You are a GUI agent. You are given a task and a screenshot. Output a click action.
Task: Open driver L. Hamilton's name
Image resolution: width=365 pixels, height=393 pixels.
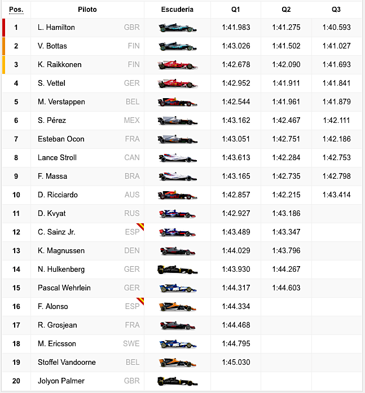[56, 28]
